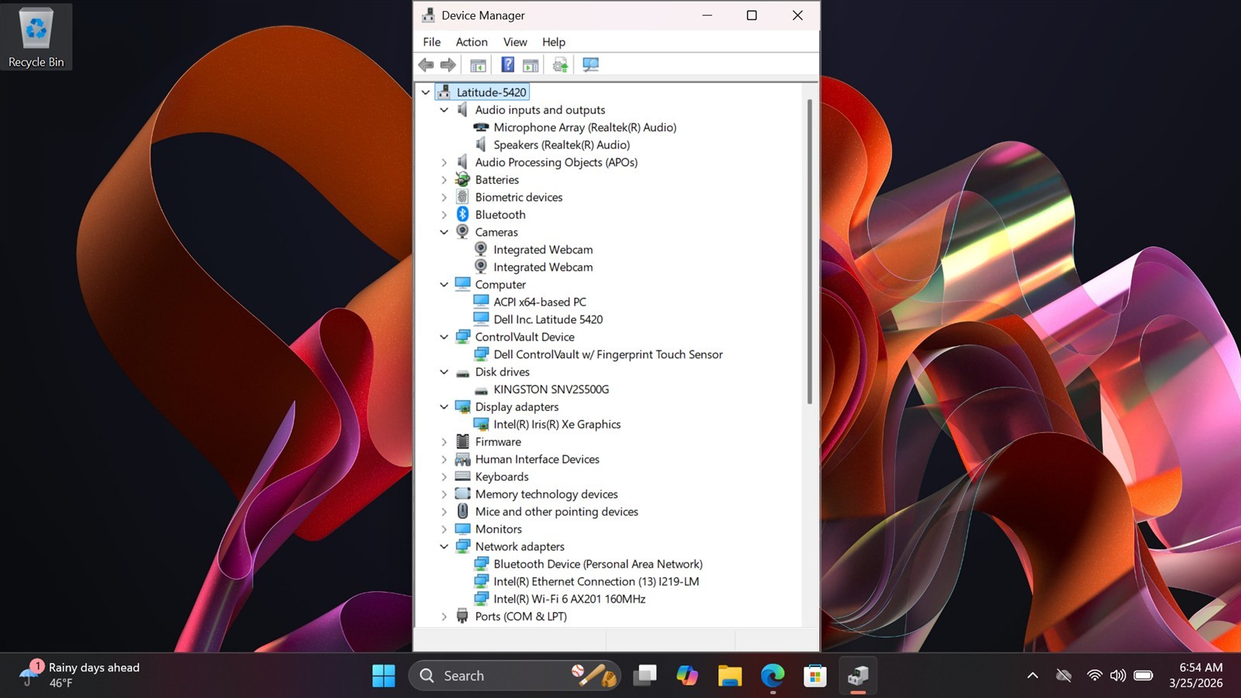Screen dimensions: 1241x698
Task: Click the Back arrow toolbar icon
Action: click(426, 65)
